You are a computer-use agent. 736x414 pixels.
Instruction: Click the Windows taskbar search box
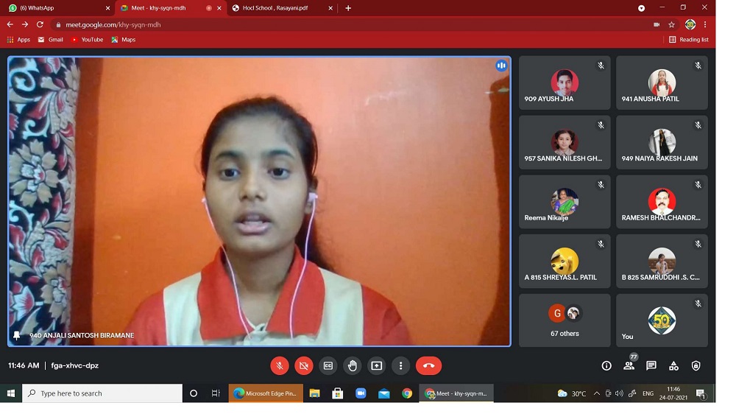pyautogui.click(x=103, y=393)
